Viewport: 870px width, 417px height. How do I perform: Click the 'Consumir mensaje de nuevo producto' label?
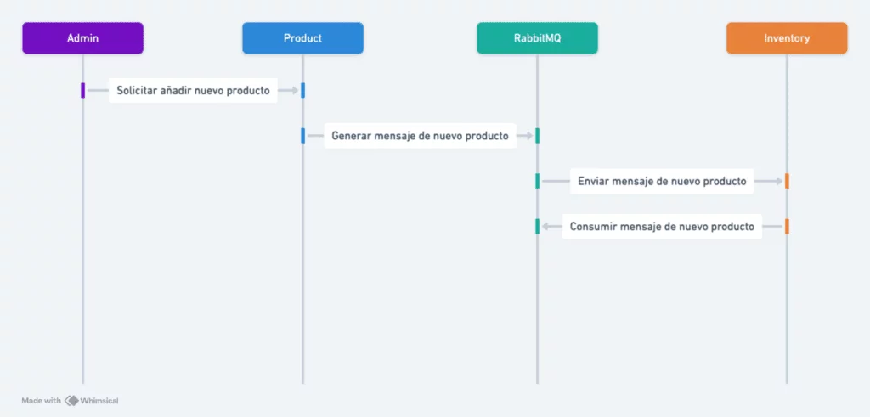662,227
